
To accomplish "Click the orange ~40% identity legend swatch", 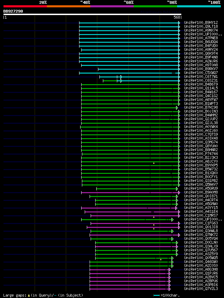I will coord(69,6).
